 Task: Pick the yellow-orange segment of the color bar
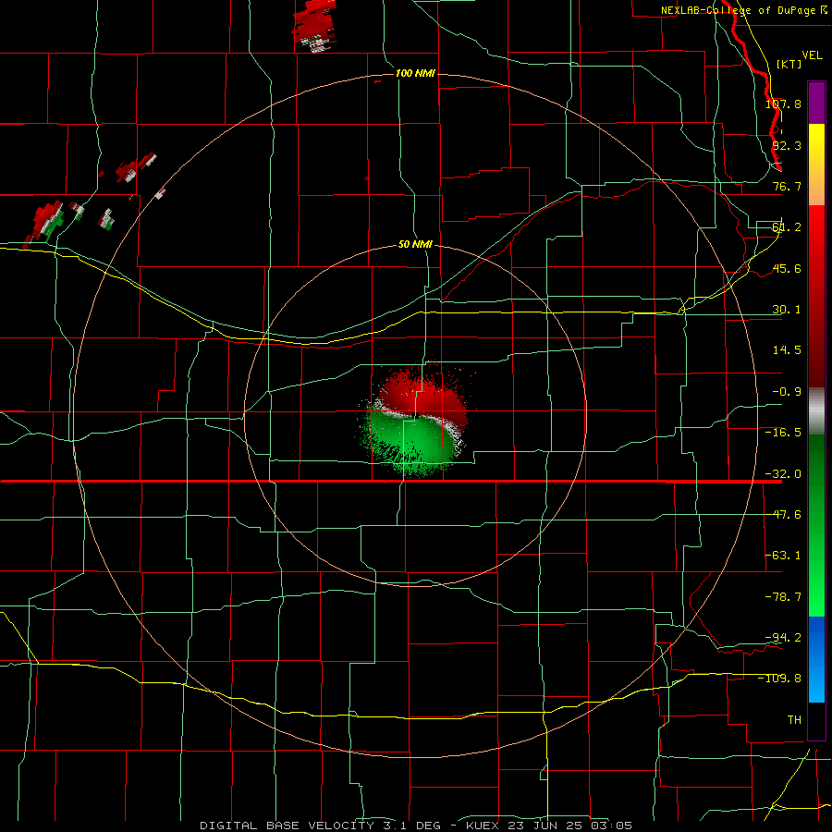[x=816, y=165]
